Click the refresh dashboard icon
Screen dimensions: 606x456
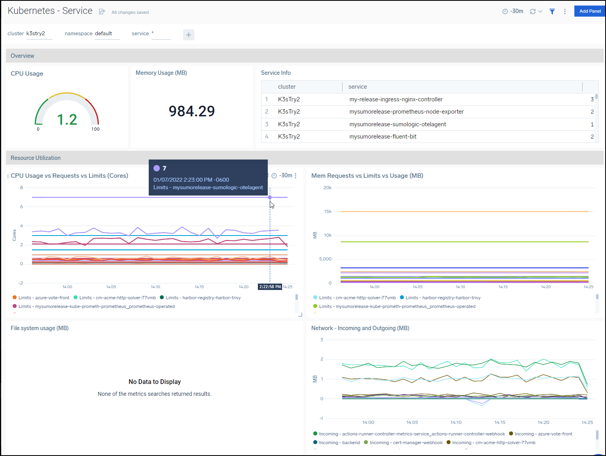pos(533,11)
